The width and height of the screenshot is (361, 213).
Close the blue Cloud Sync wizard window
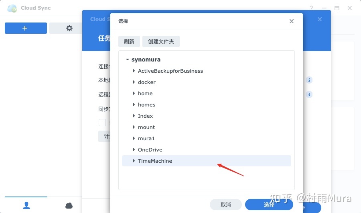pos(320,19)
